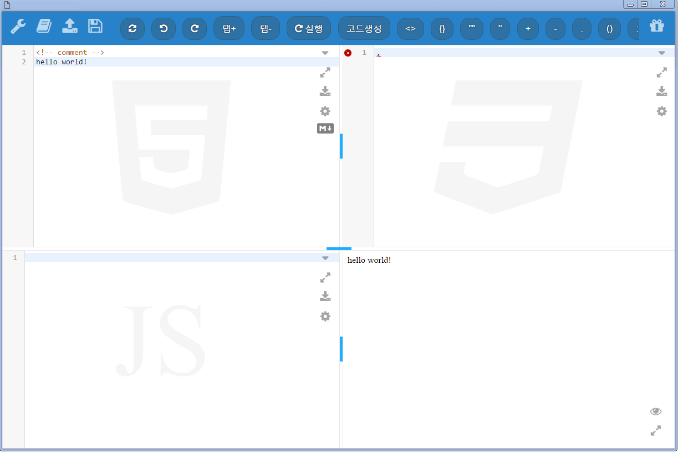Expand the CSS editor dropdown arrow
The width and height of the screenshot is (678, 453).
662,53
